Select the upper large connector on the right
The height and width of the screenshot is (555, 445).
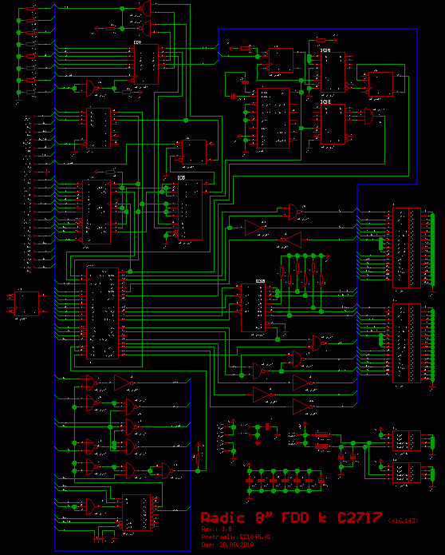coord(407,248)
